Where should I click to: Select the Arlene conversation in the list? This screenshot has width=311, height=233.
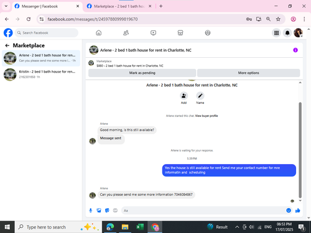tap(41, 58)
